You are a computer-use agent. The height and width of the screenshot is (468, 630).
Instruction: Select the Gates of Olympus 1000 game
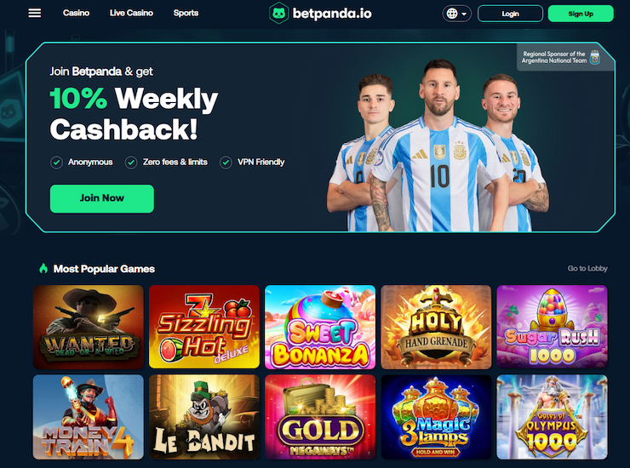point(552,417)
